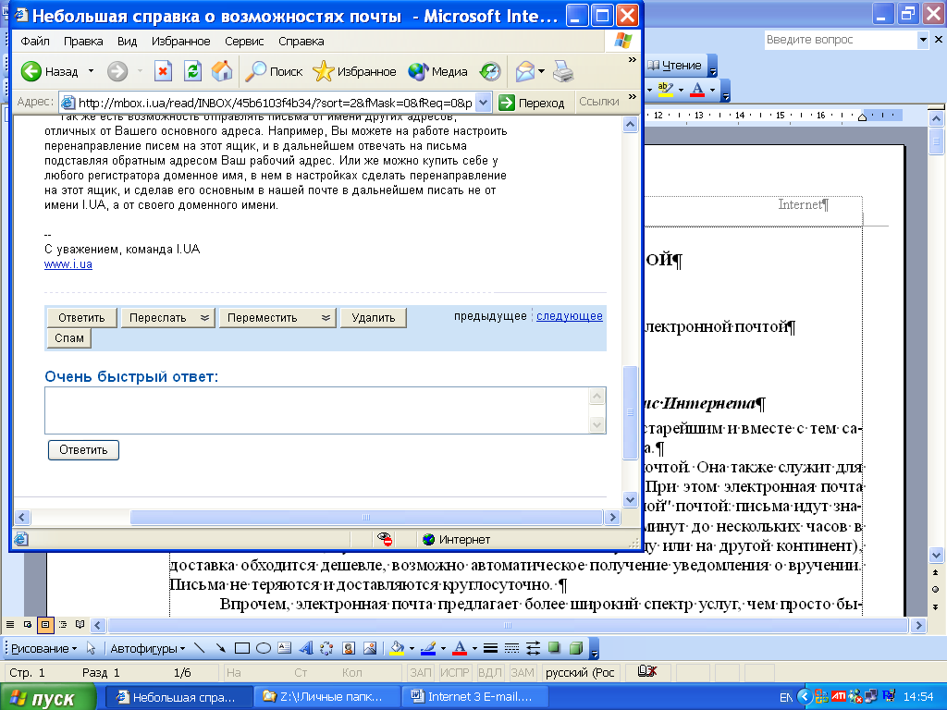Insert diagram or organization chart icon
947x710 pixels.
326,648
